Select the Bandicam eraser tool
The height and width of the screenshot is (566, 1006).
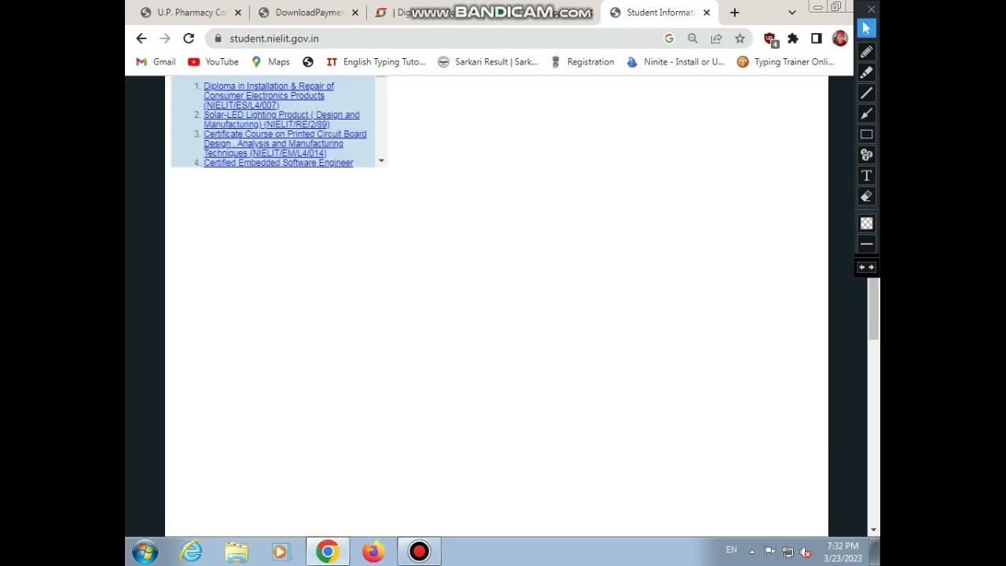coord(866,197)
